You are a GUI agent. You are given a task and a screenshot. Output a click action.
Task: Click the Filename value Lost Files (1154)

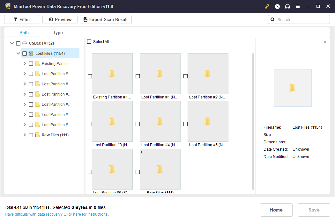307,127
